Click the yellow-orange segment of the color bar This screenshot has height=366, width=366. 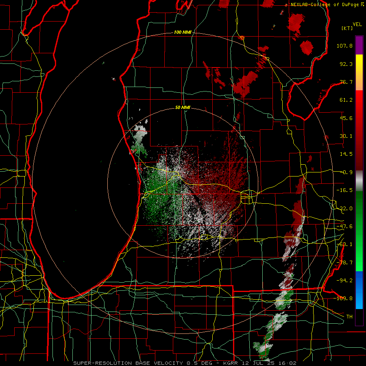coord(359,72)
